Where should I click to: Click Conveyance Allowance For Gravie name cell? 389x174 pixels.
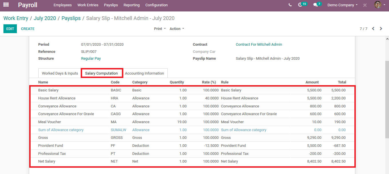66,114
